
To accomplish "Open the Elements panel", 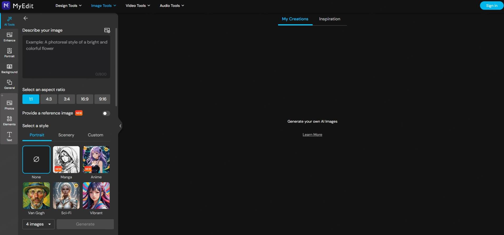I will 9,121.
